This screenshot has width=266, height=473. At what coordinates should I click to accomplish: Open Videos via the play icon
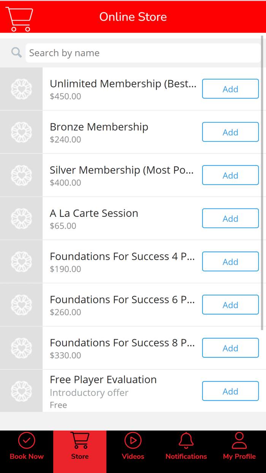[x=133, y=441]
